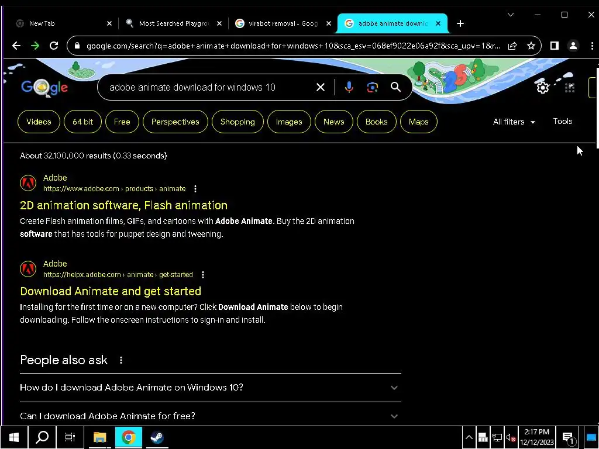Open the Google apps grid icon
599x449 pixels.
[570, 88]
